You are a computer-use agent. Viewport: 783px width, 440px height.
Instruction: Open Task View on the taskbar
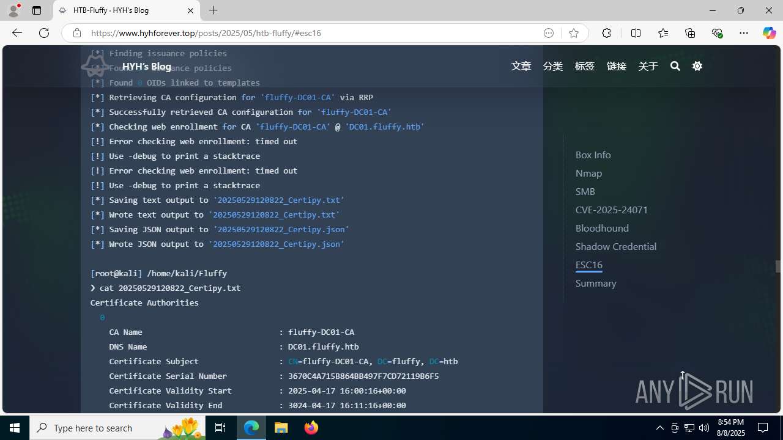(x=220, y=428)
